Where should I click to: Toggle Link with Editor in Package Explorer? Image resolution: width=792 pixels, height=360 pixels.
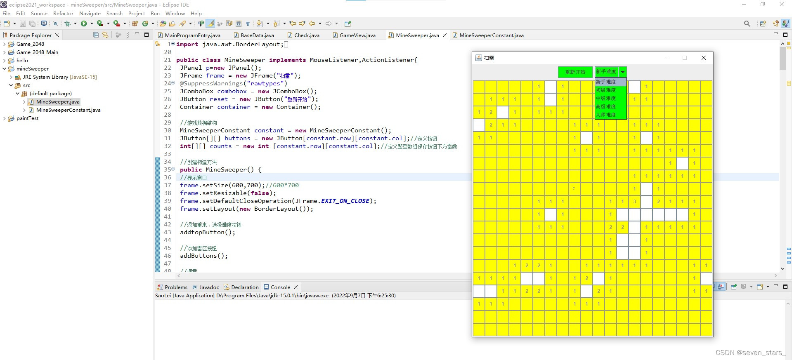click(105, 35)
